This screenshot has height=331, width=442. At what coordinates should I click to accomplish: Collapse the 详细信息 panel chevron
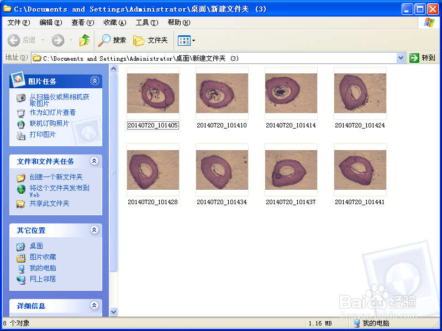(x=94, y=306)
